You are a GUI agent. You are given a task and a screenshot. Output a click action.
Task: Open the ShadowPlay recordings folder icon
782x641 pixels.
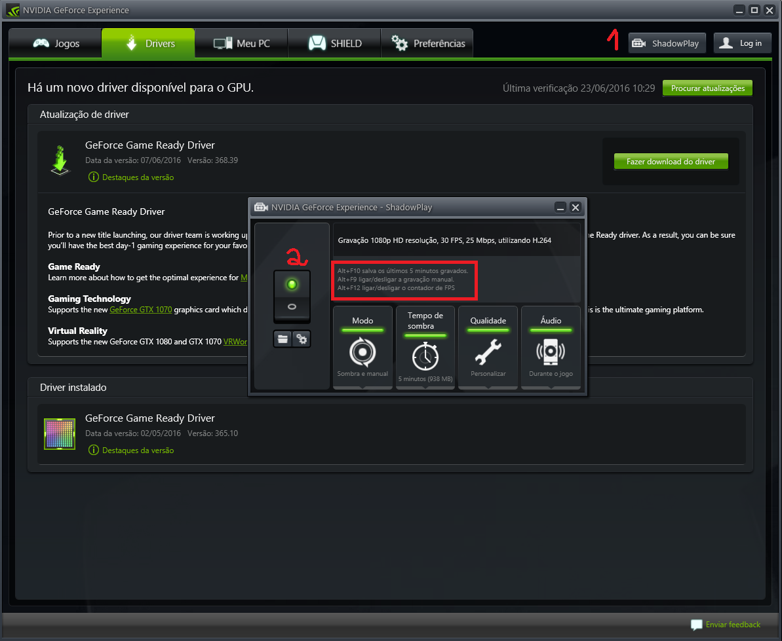pyautogui.click(x=283, y=339)
